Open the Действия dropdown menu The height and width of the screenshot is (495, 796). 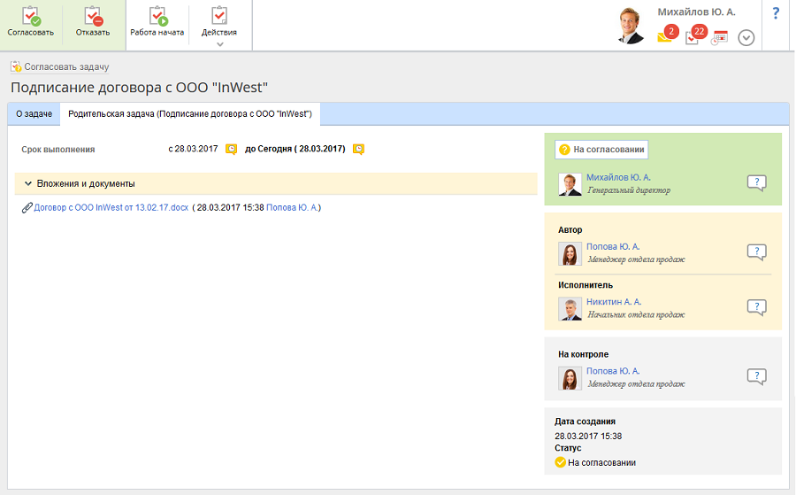coord(219,27)
